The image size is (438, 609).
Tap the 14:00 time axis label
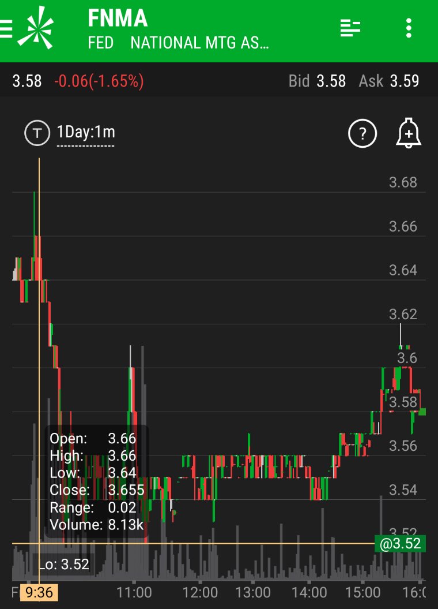309,593
